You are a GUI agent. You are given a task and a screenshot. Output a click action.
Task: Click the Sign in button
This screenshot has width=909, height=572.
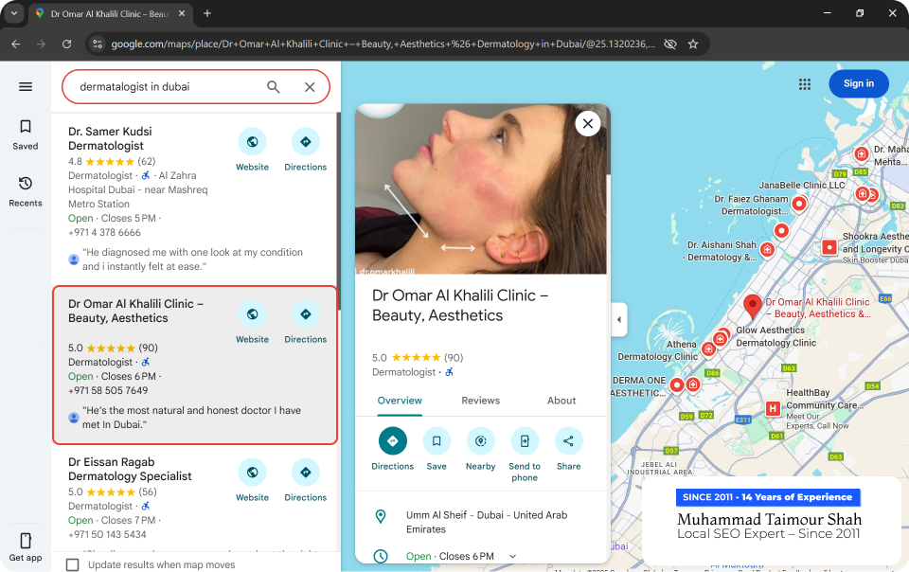859,83
